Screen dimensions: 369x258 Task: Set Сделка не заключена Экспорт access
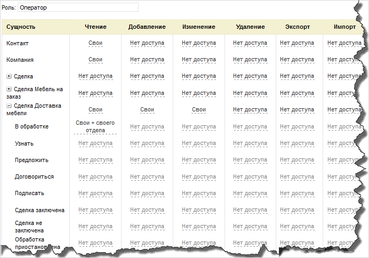coord(297,227)
